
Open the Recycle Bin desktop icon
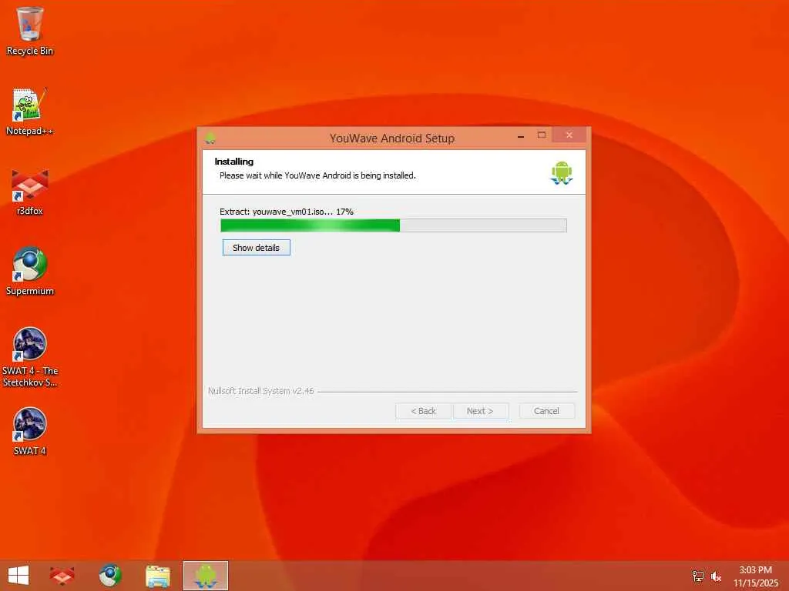[30, 31]
